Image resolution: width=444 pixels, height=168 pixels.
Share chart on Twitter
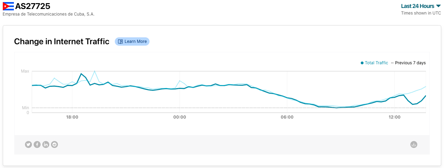coord(28,144)
